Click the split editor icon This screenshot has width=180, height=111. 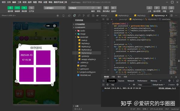click(172, 15)
